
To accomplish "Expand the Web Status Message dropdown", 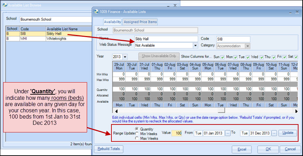I will pyautogui.click(x=195, y=45).
